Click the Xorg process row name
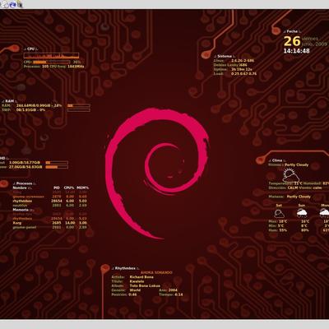This screenshot has width=329, height=329. 17,223
